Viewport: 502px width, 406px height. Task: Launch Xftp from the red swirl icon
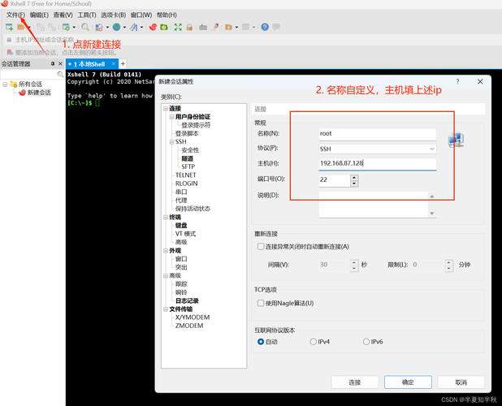click(x=153, y=27)
